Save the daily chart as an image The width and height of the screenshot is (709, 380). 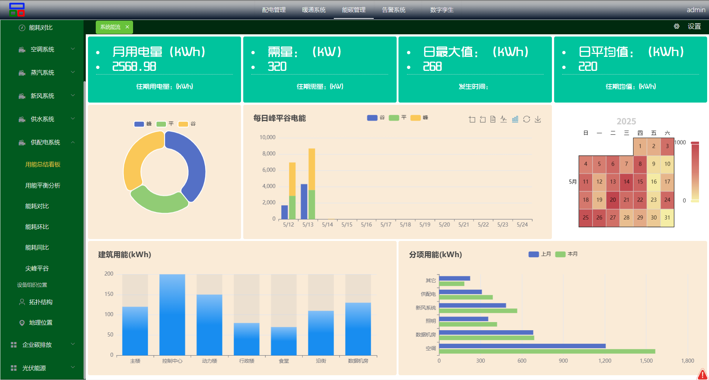[x=538, y=119]
